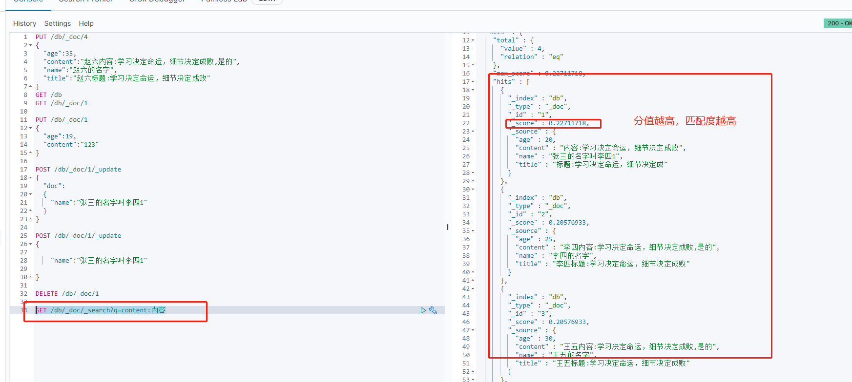This screenshot has width=852, height=382.
Task: Click the "_index" : "db" on response line 19
Action: (x=538, y=98)
